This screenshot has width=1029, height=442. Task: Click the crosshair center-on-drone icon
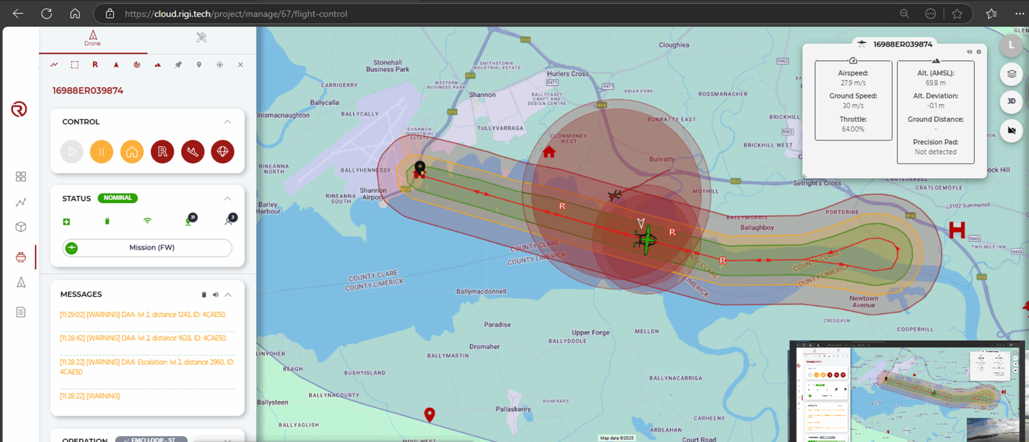click(219, 65)
